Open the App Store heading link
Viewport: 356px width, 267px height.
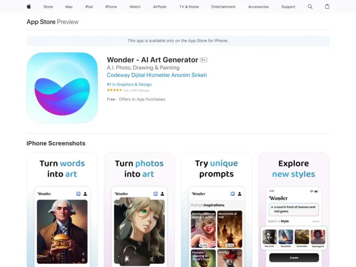coord(41,22)
